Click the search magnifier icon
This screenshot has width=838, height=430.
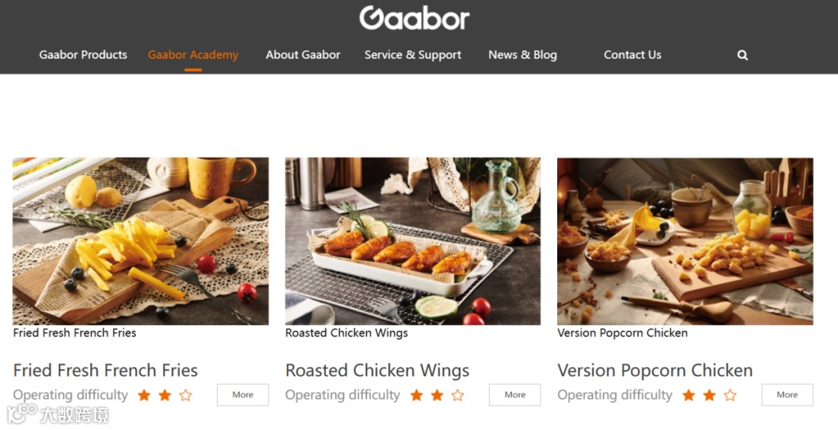(743, 55)
